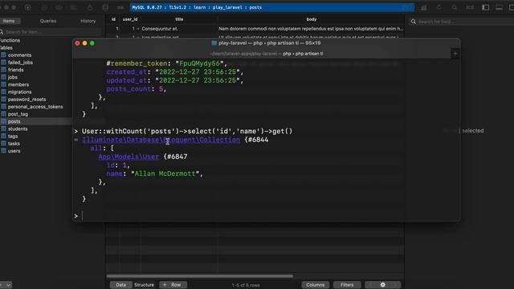Click the magnifier search icon in top toolbar
514x289 pixels.
coord(455,7)
